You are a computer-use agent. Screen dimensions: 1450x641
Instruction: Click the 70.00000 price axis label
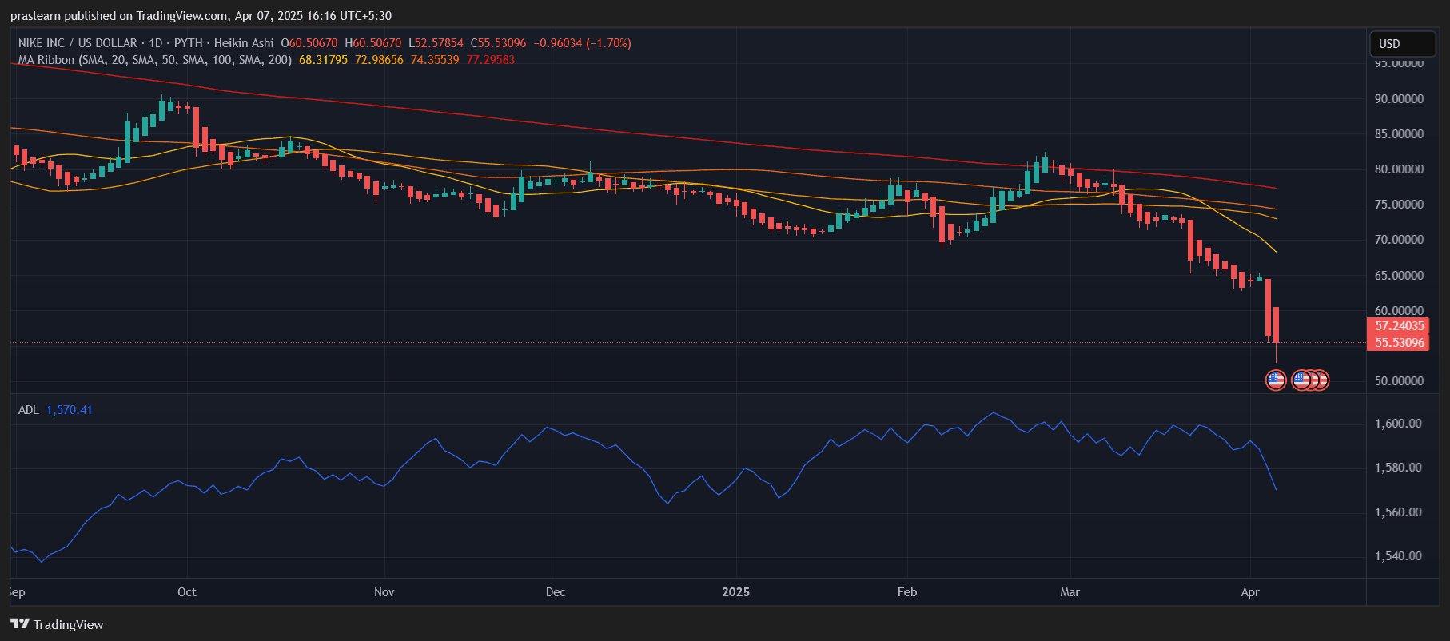(1399, 240)
